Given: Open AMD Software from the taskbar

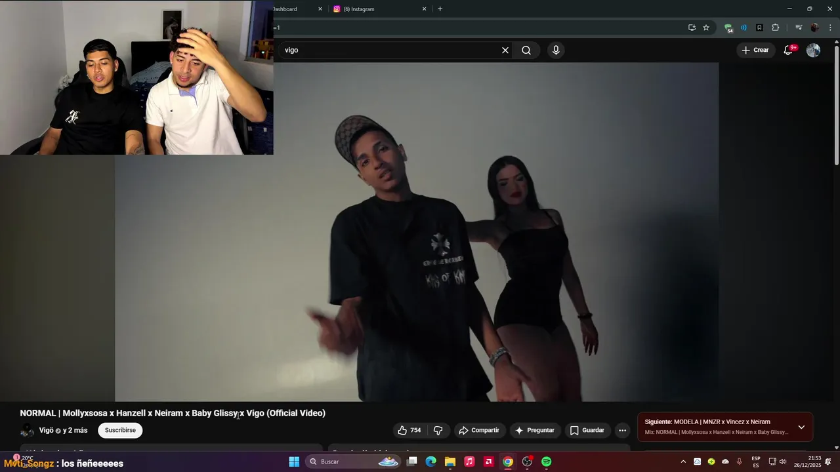Looking at the screenshot, I should click(488, 462).
